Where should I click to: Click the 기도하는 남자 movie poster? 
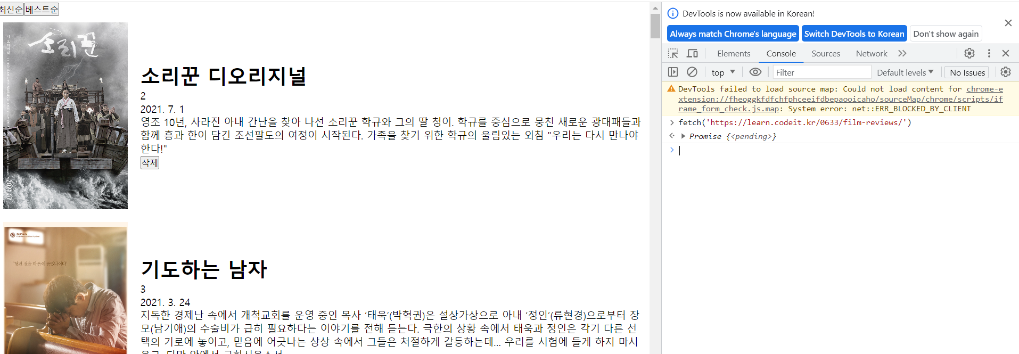(65, 288)
